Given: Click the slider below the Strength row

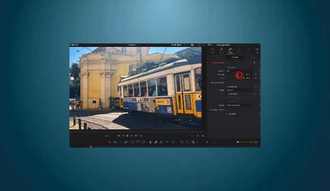Looking at the screenshot, I should tap(234, 78).
